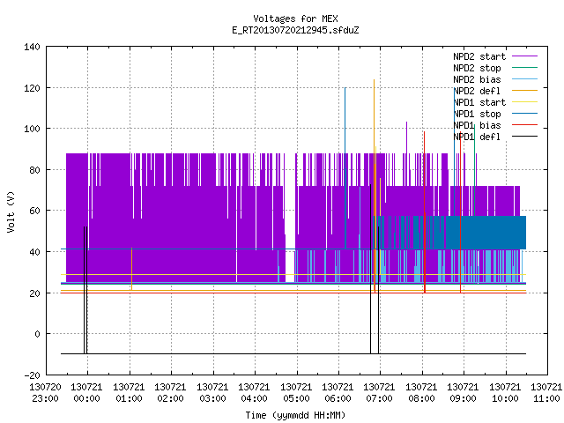Image resolution: width=564 pixels, height=423 pixels.
Task: Click the blue NPD1 stop legend line
Action: [x=525, y=114]
